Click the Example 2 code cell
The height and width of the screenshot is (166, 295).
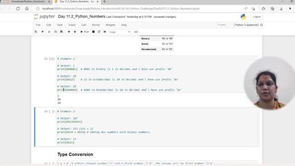[x=157, y=127]
